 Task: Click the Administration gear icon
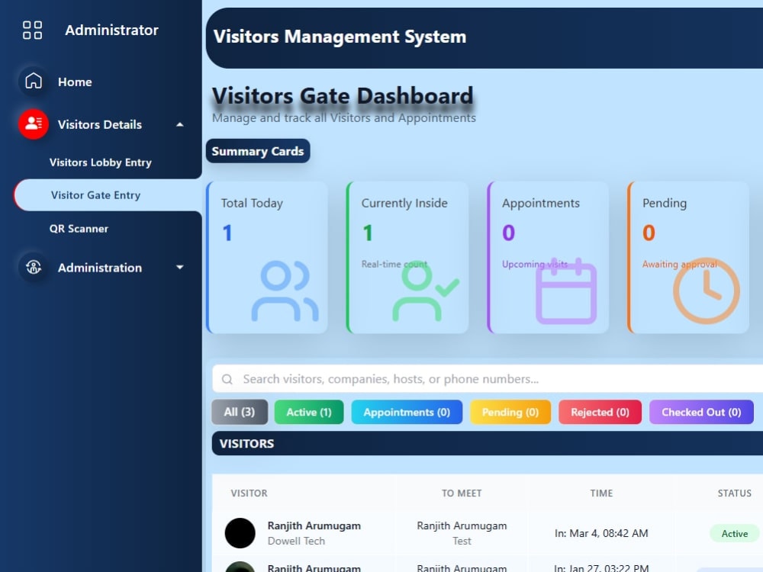pyautogui.click(x=34, y=267)
